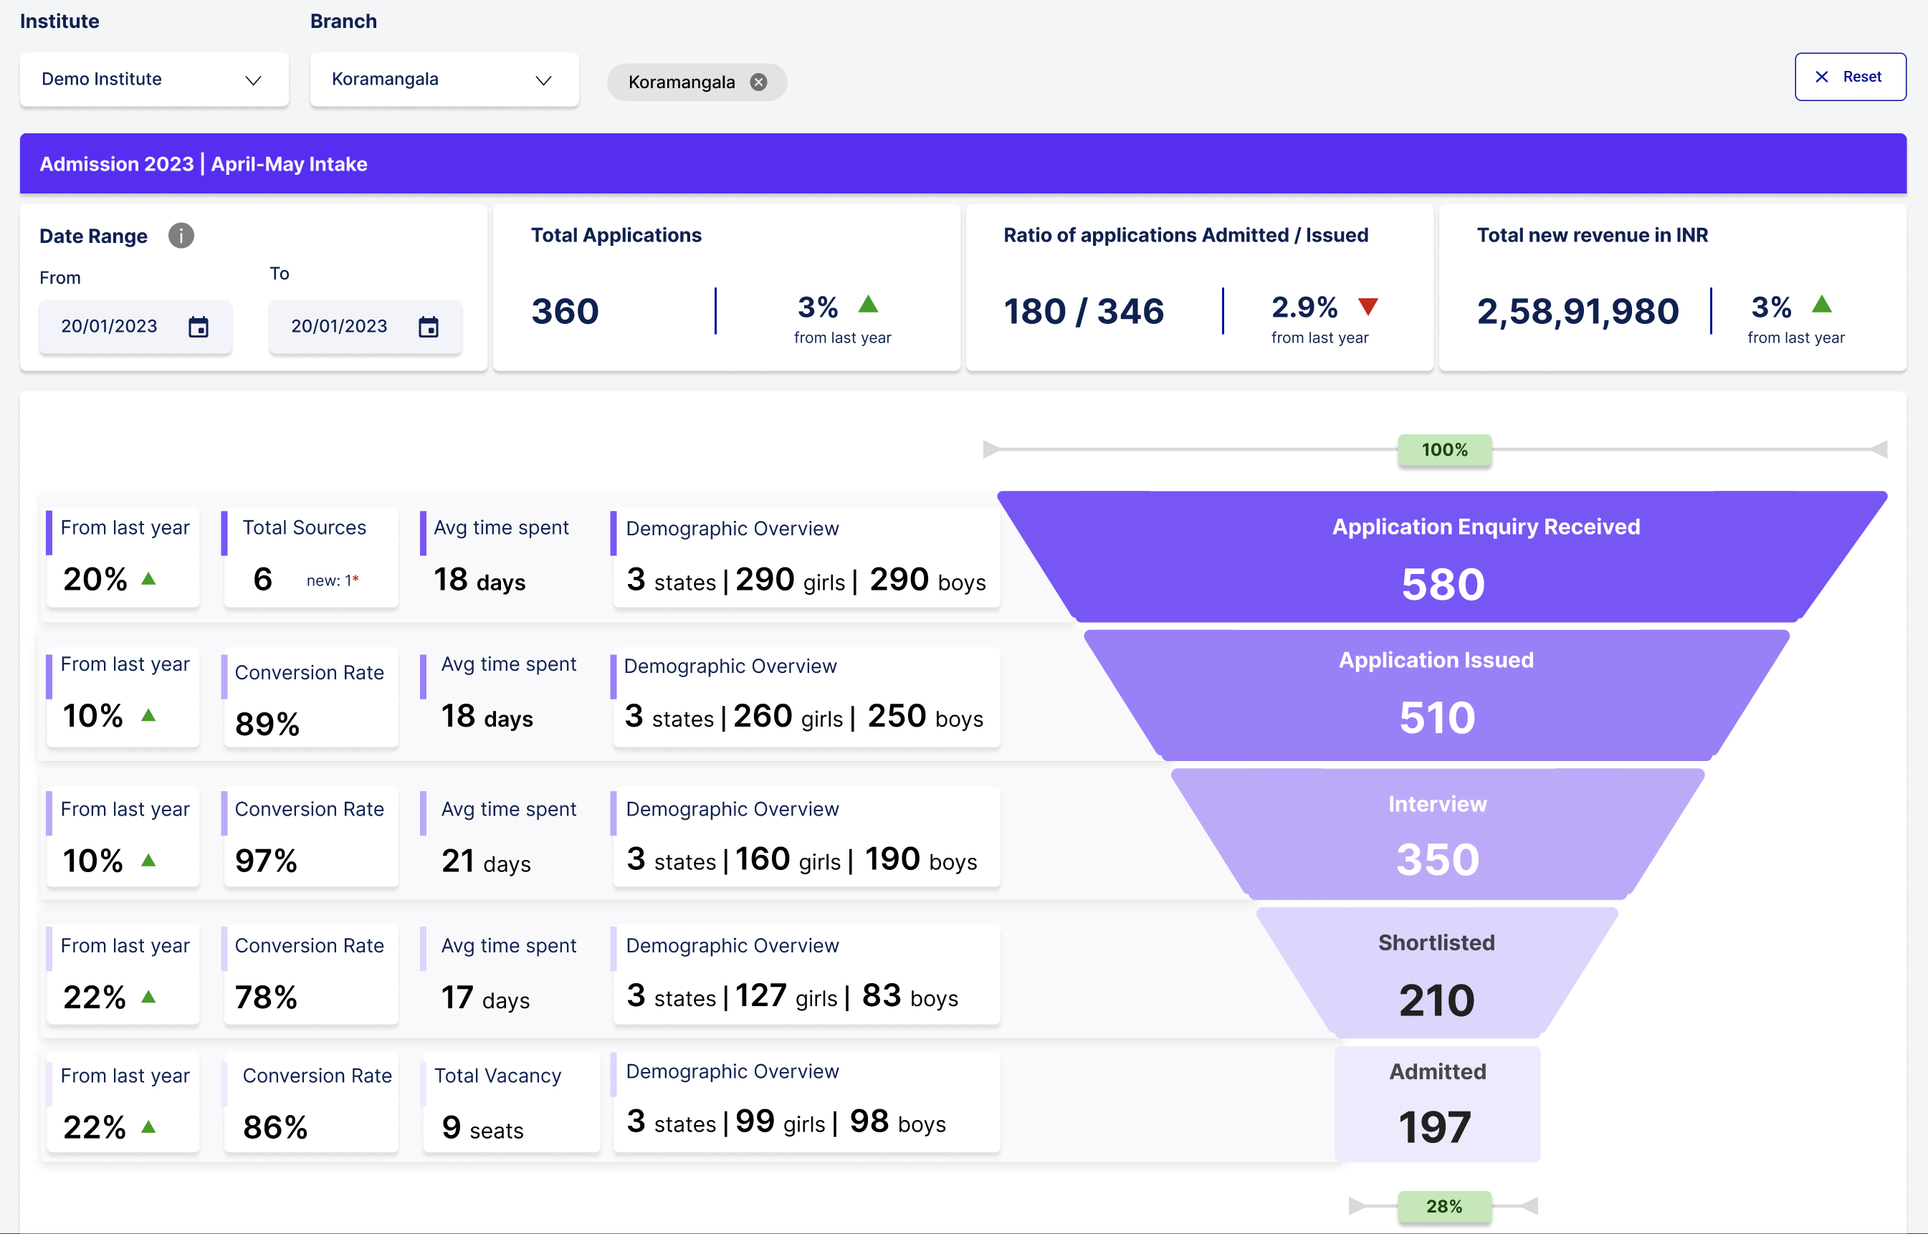
Task: Click the X icon inside the Reset button
Action: click(x=1822, y=76)
